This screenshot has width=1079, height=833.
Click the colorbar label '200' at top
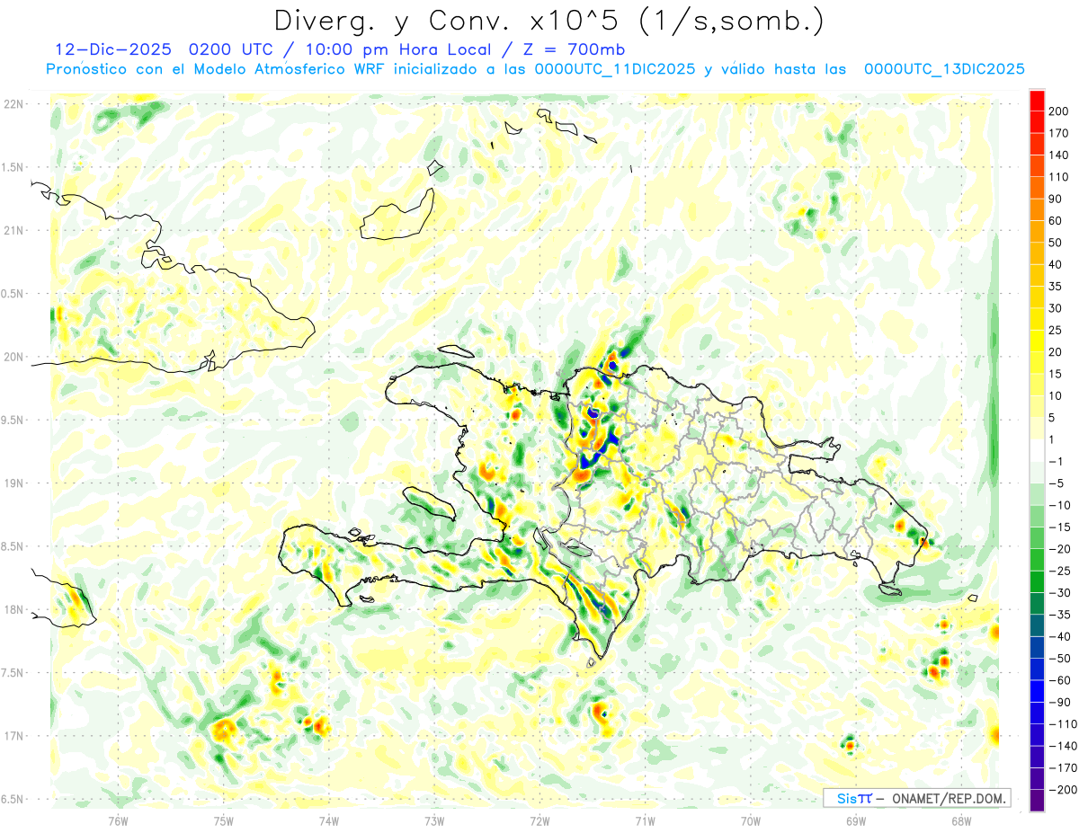tap(1058, 111)
